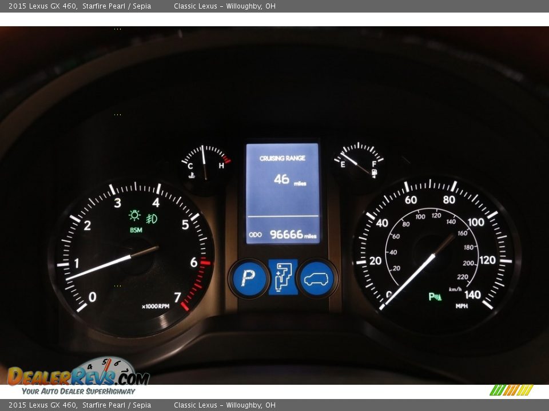Click the 4 mark on tachometer
This screenshot has height=411, width=549.
(x=156, y=202)
